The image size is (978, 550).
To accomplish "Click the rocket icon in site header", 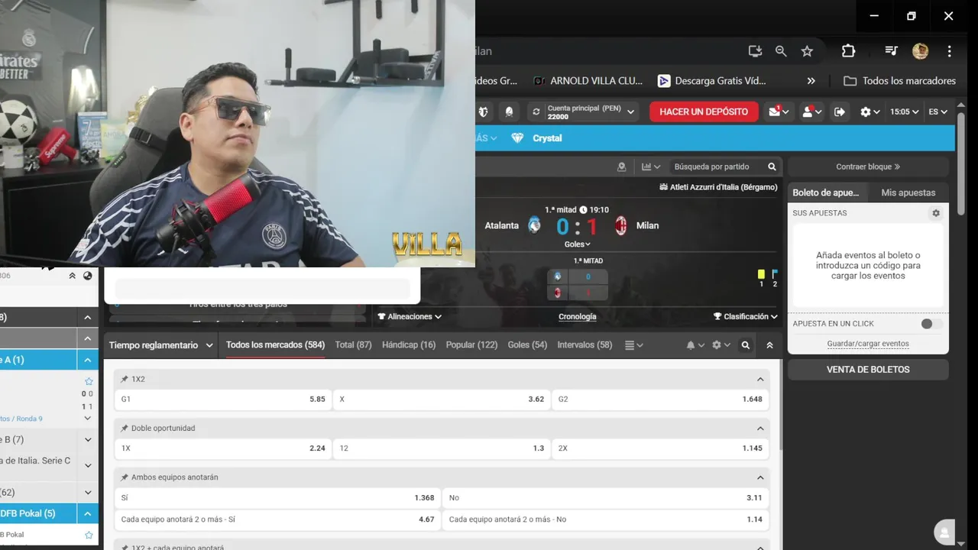I will (509, 112).
